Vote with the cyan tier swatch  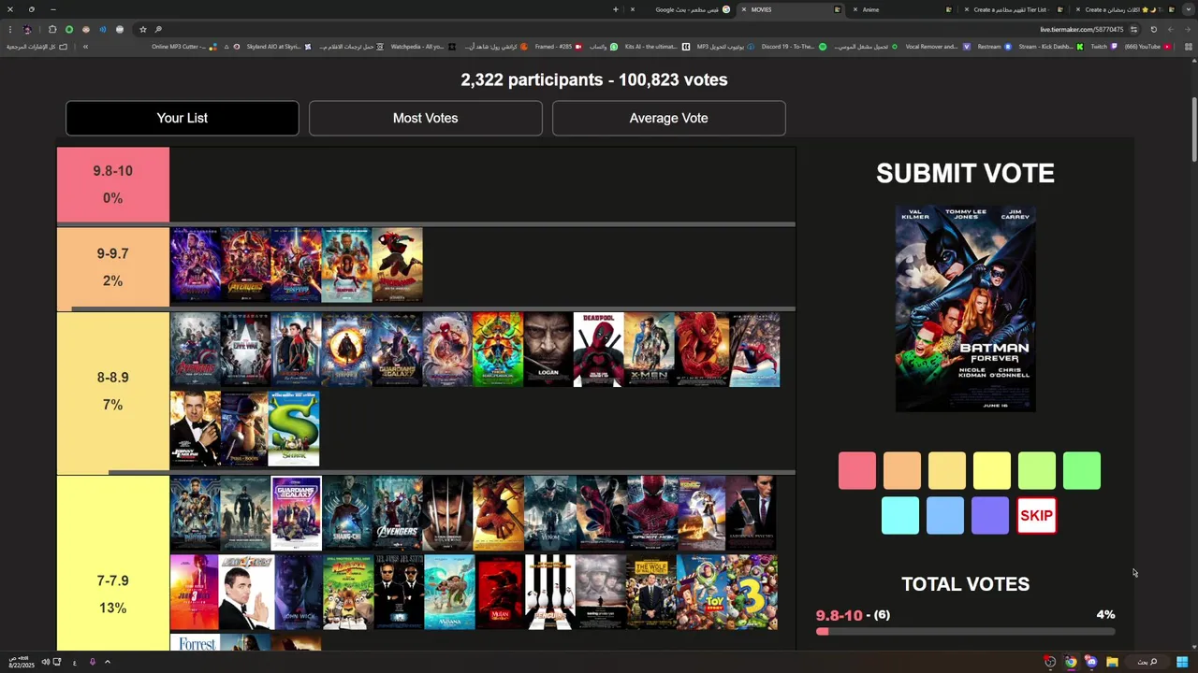(900, 515)
